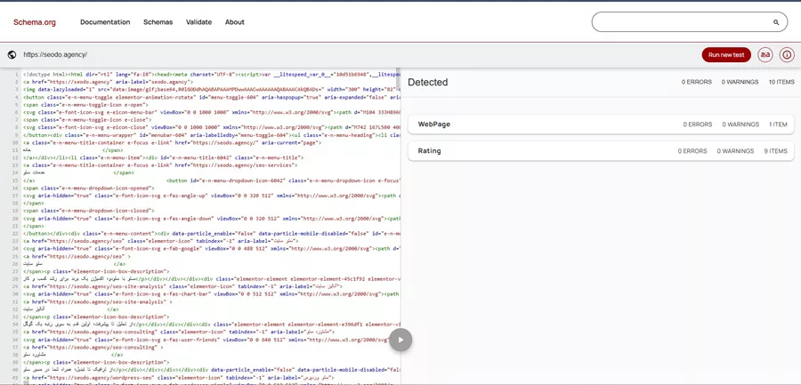The width and height of the screenshot is (801, 385).
Task: Open the Schemas menu item
Action: tap(158, 22)
